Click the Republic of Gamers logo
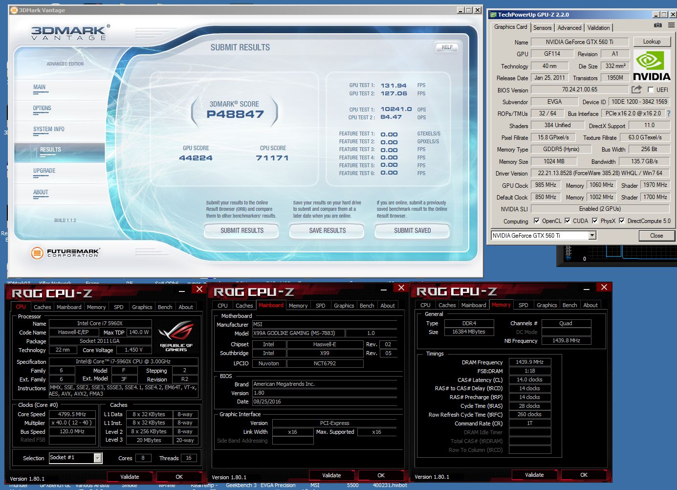This screenshot has height=490, width=677. pyautogui.click(x=176, y=336)
